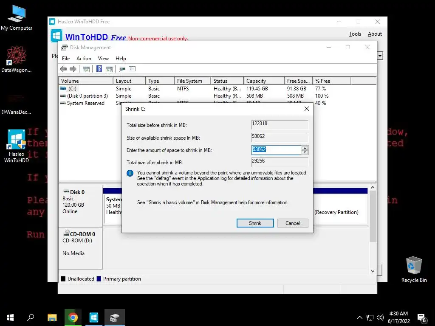
Task: Decrease shrink amount with down spinner
Action: [x=305, y=152]
